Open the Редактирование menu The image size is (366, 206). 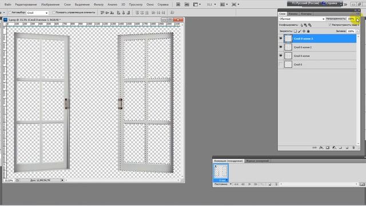[x=26, y=5]
